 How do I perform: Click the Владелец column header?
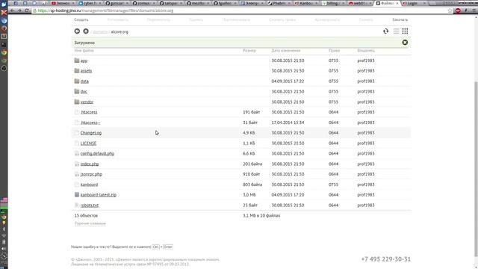366,51
